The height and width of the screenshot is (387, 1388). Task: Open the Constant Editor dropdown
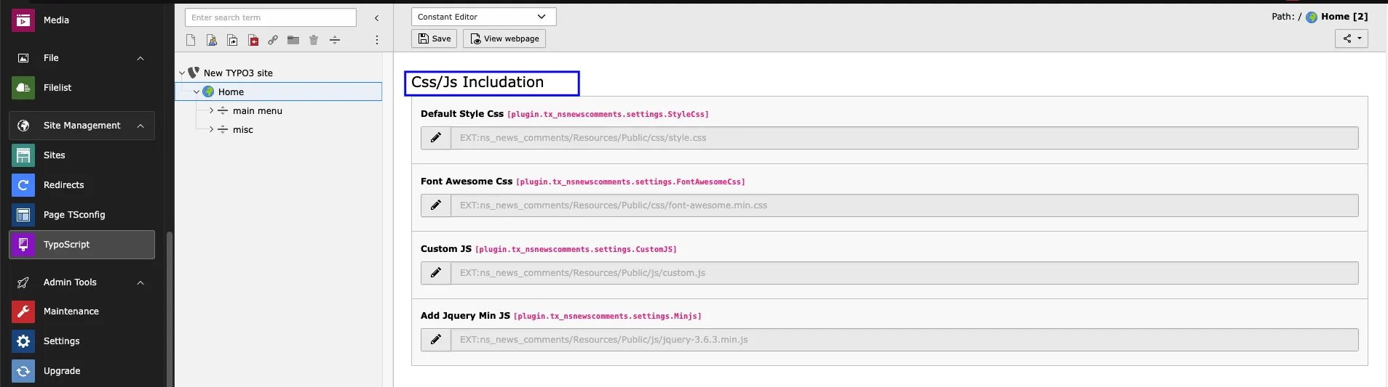[x=483, y=17]
